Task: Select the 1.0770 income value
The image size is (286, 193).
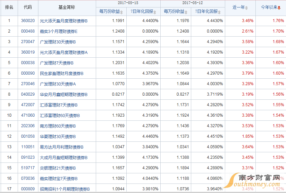Action: 118,84
